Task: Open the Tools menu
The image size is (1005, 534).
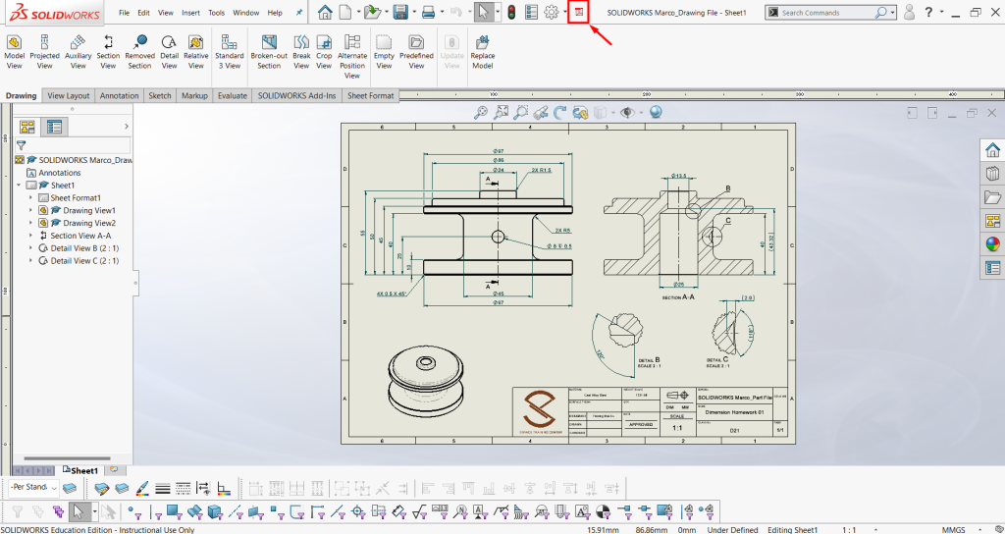Action: pyautogui.click(x=216, y=12)
